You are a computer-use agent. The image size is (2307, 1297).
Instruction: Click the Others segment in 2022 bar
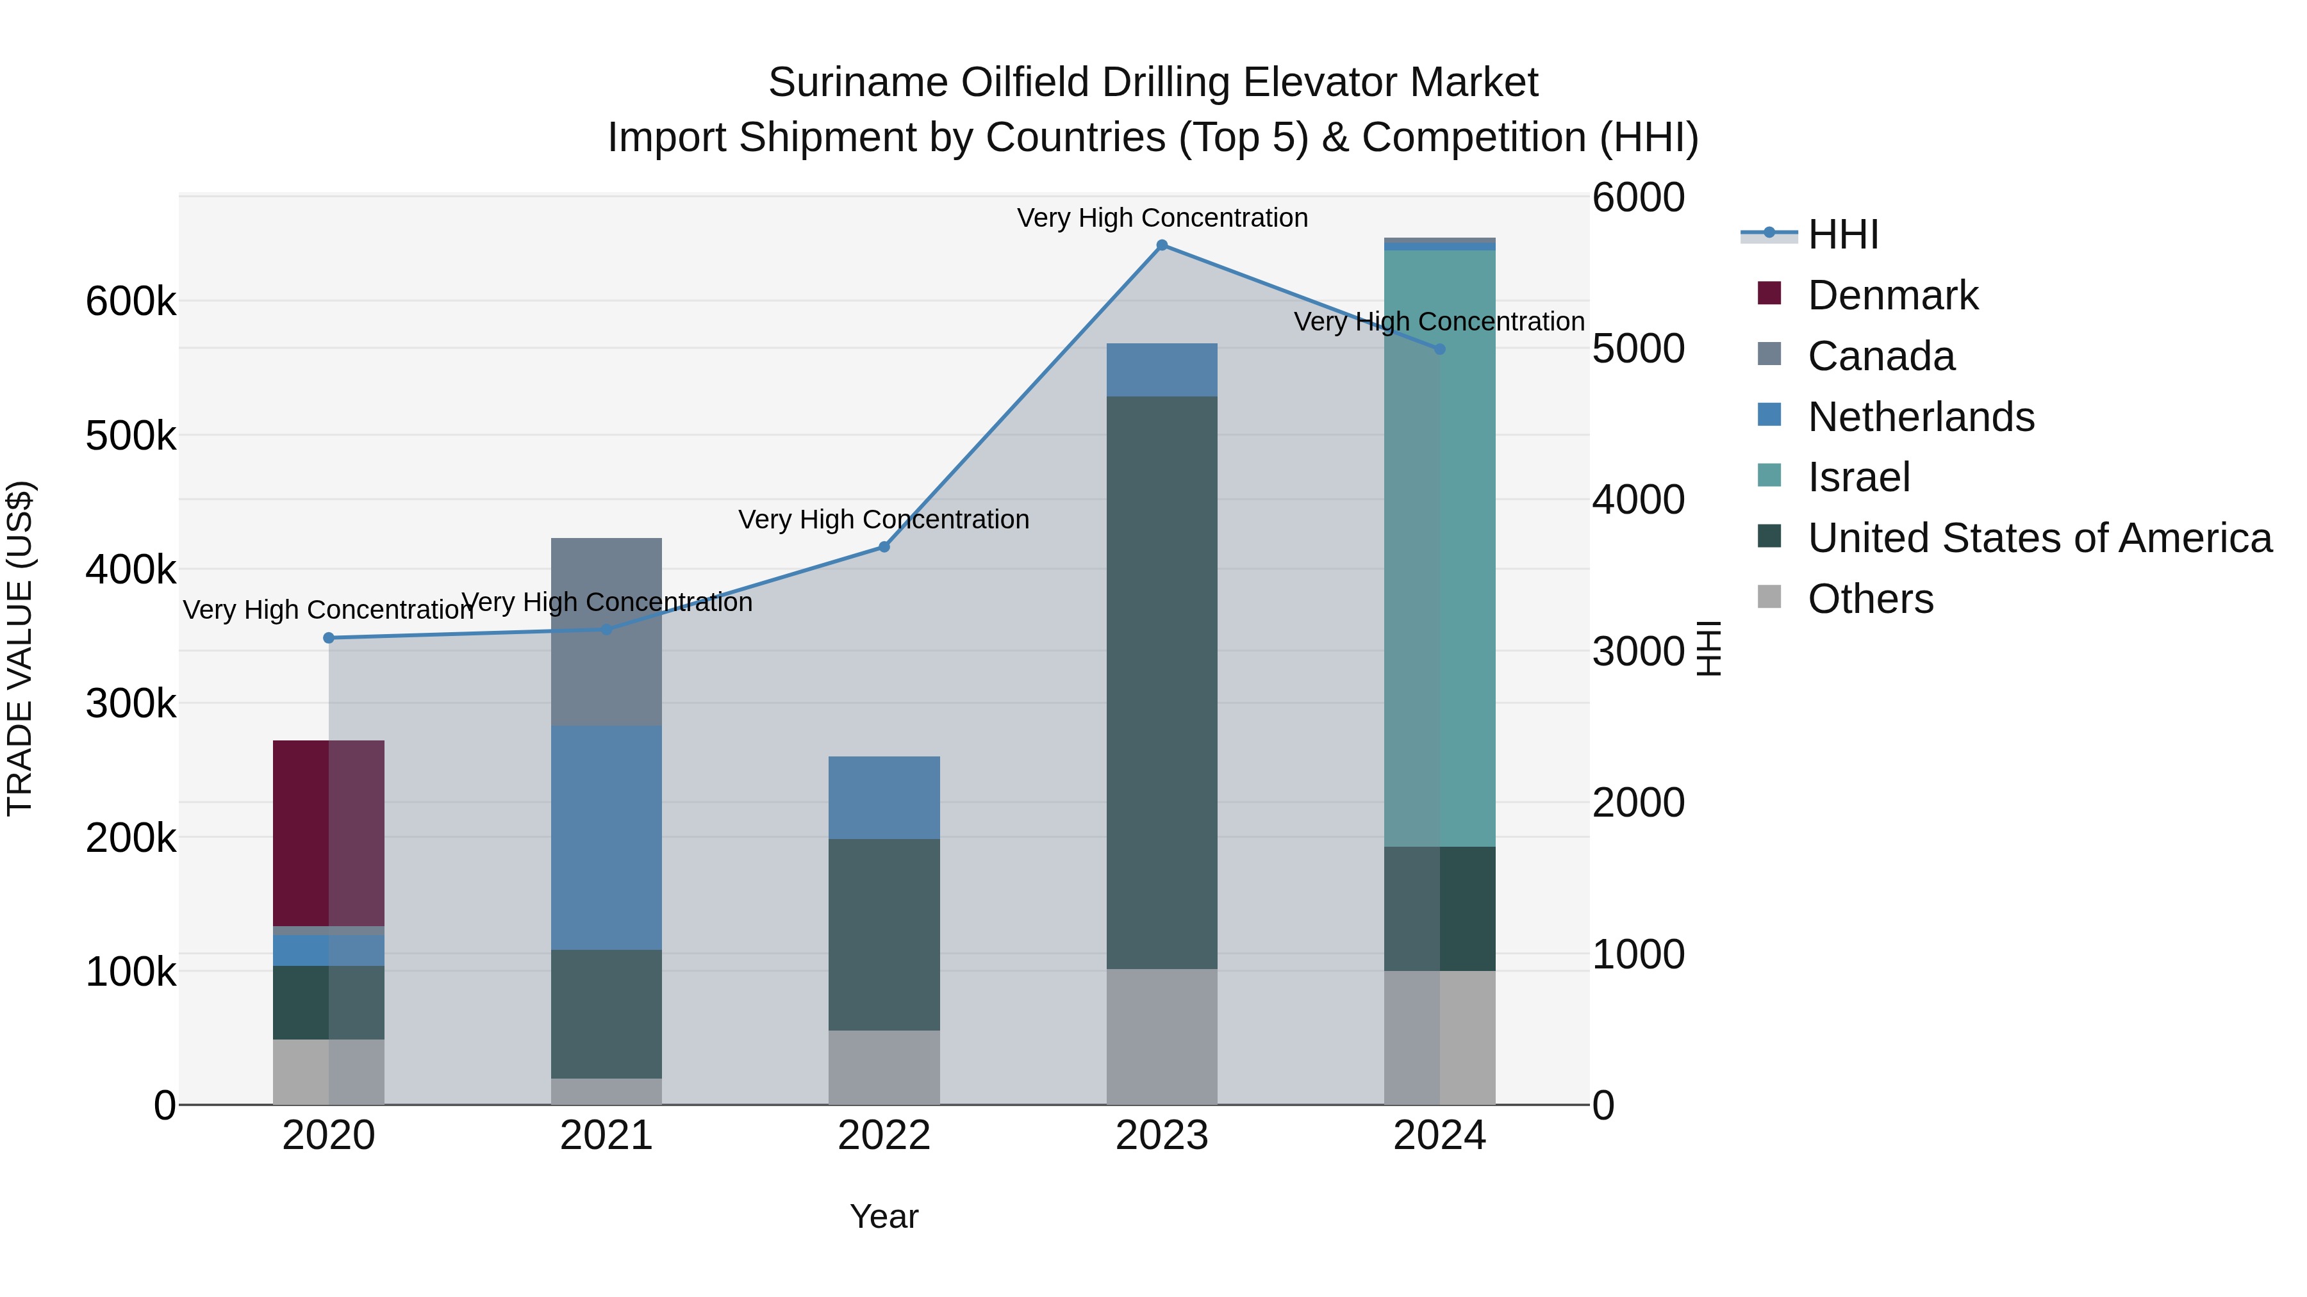(x=884, y=1067)
